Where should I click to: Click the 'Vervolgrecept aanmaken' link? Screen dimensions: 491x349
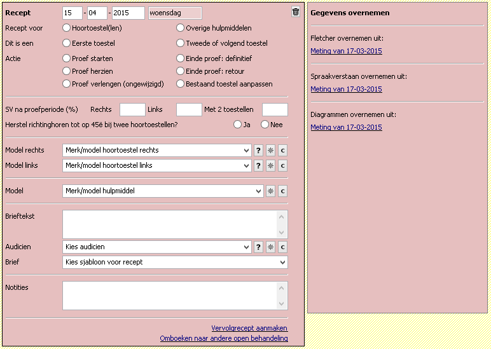pos(249,328)
